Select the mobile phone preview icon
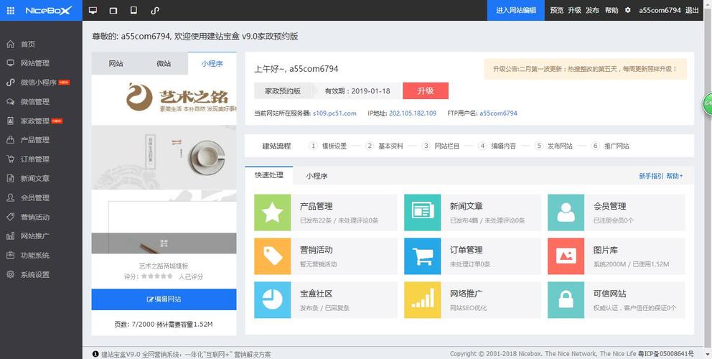 pyautogui.click(x=133, y=10)
